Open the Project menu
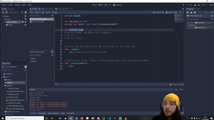214x120 pixels. [x=10, y=5]
